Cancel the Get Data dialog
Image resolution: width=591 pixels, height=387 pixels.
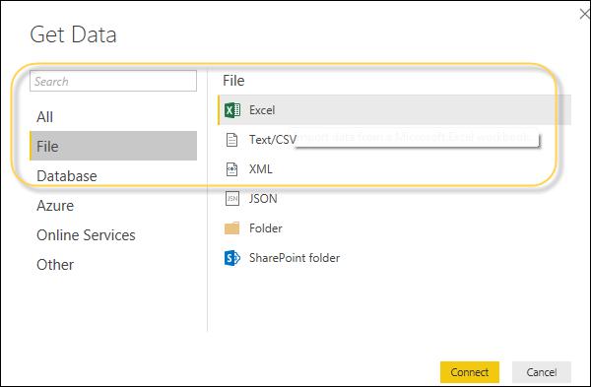tap(541, 372)
